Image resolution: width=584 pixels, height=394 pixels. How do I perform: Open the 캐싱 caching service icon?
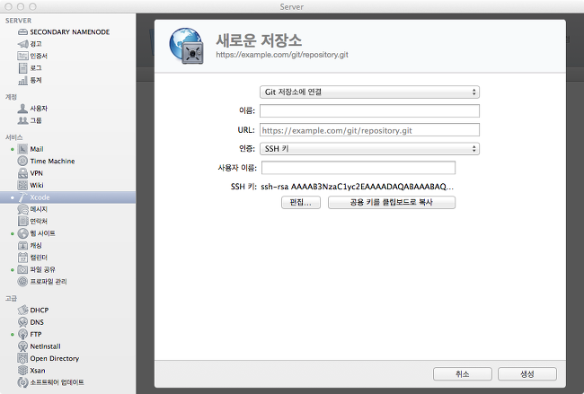pos(22,246)
